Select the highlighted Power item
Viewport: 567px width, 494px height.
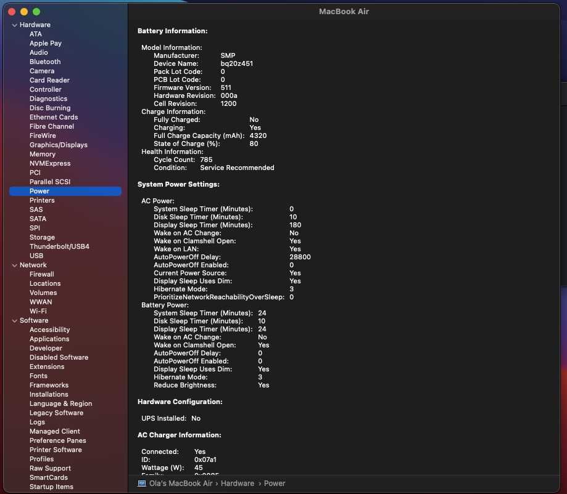pyautogui.click(x=65, y=191)
